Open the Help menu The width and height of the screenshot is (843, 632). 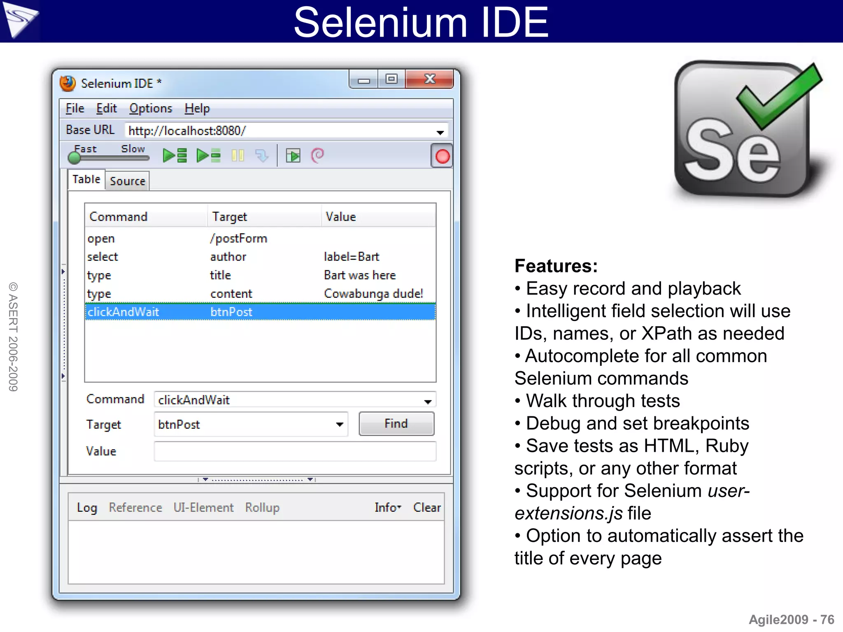pos(197,108)
